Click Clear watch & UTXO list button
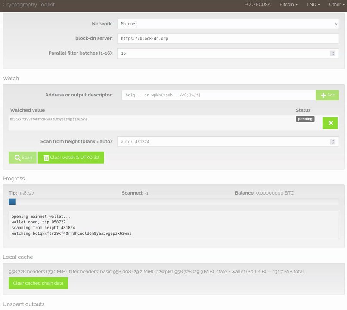This screenshot has height=310, width=347. tap(71, 158)
